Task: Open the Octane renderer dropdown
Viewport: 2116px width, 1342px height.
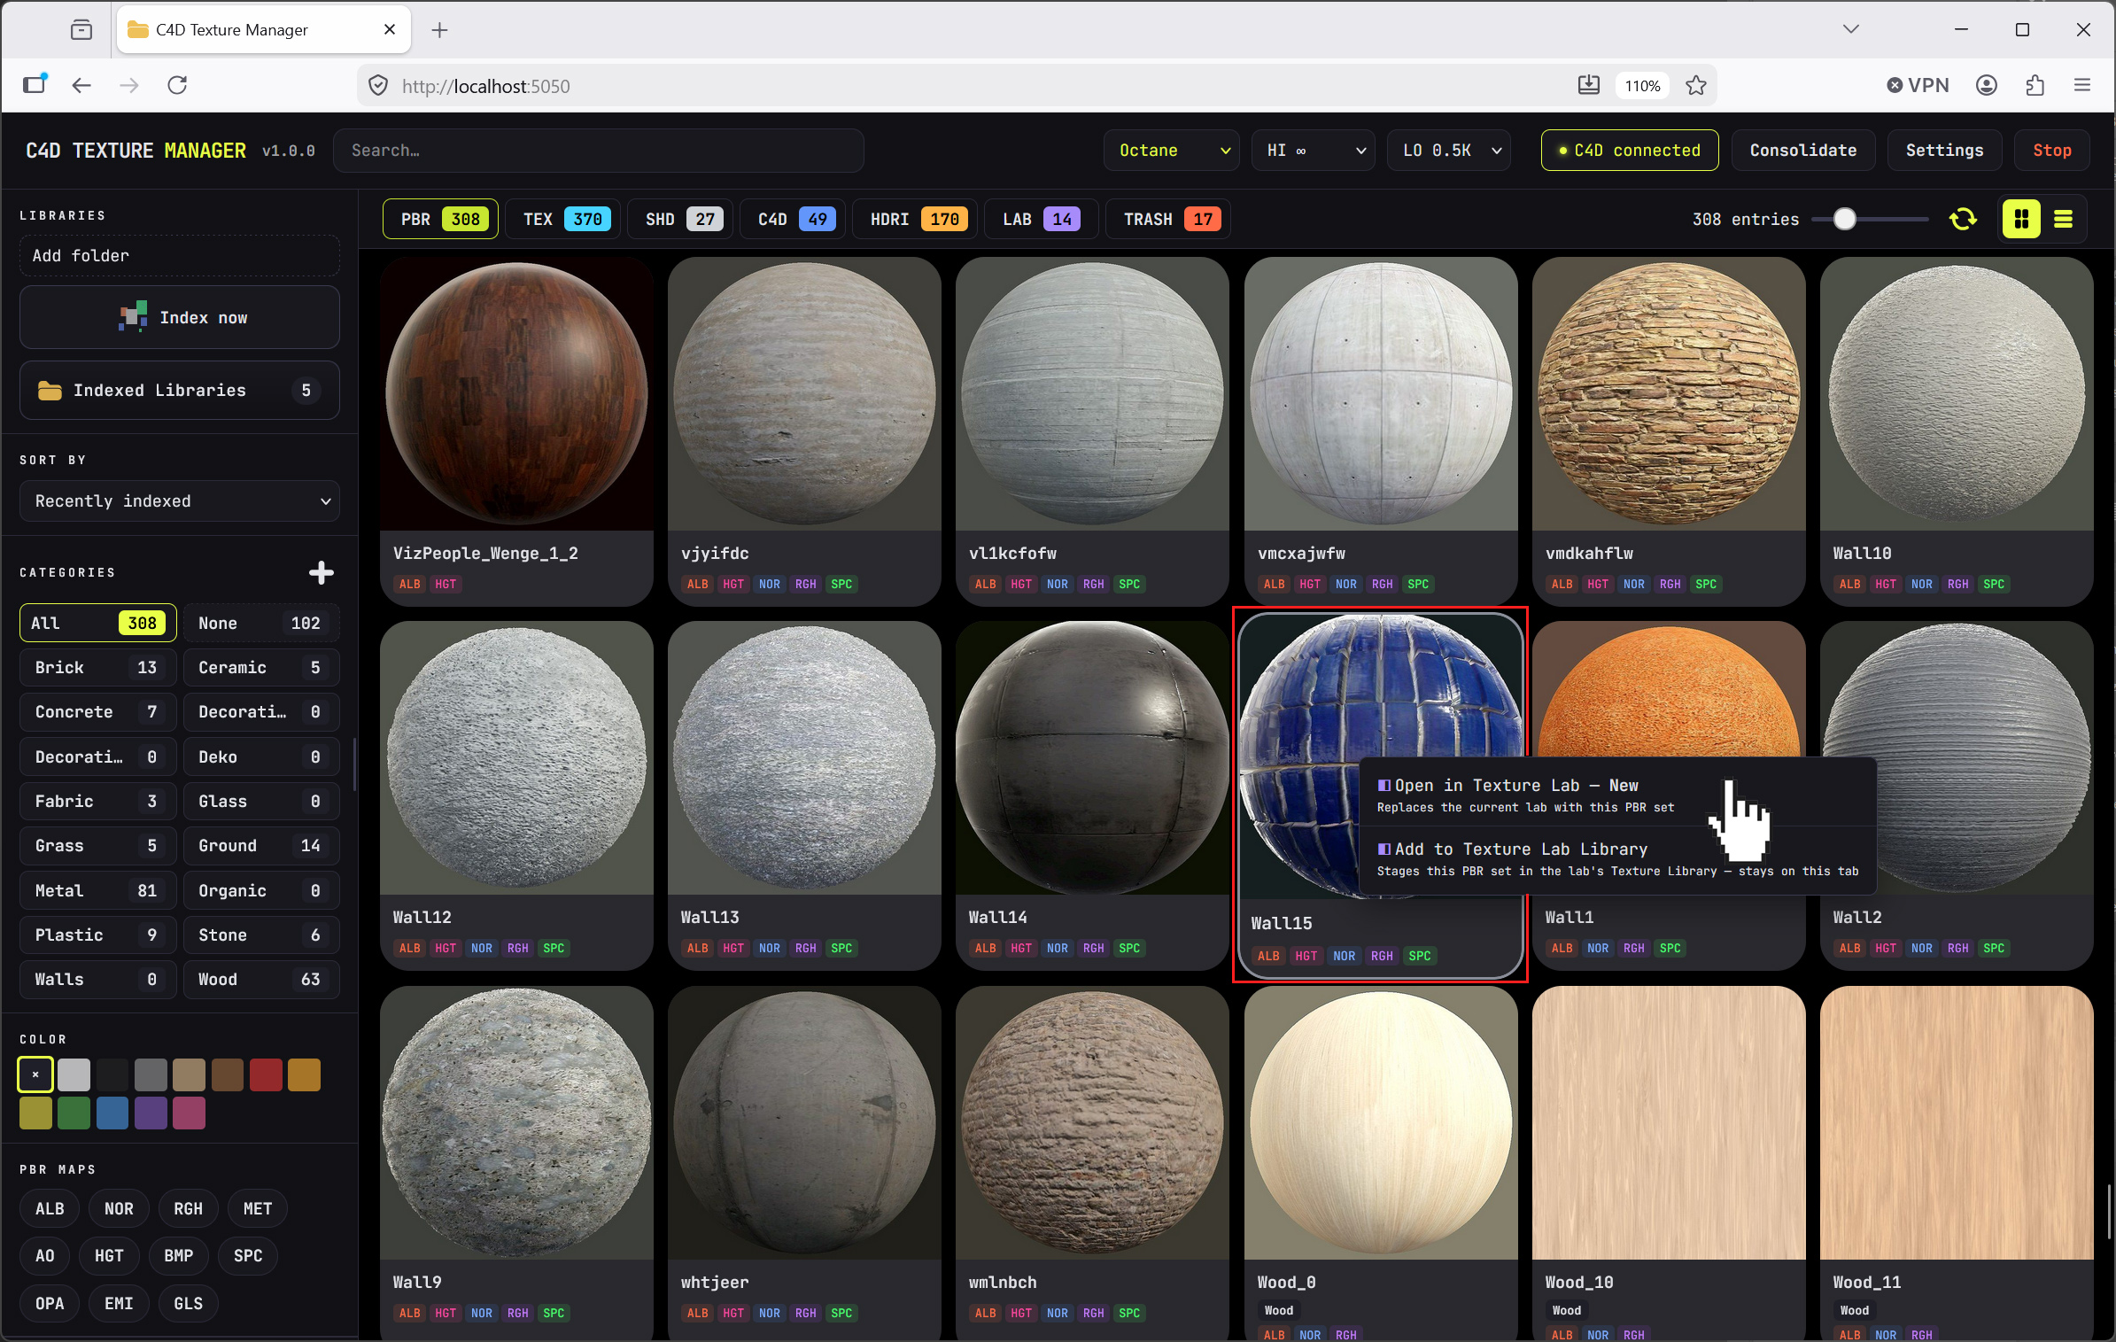Action: coord(1174,151)
